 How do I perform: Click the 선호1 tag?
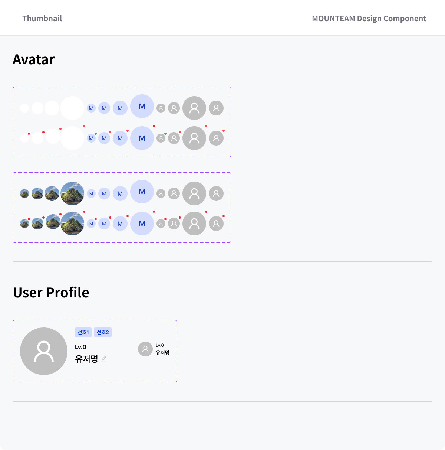(x=83, y=332)
